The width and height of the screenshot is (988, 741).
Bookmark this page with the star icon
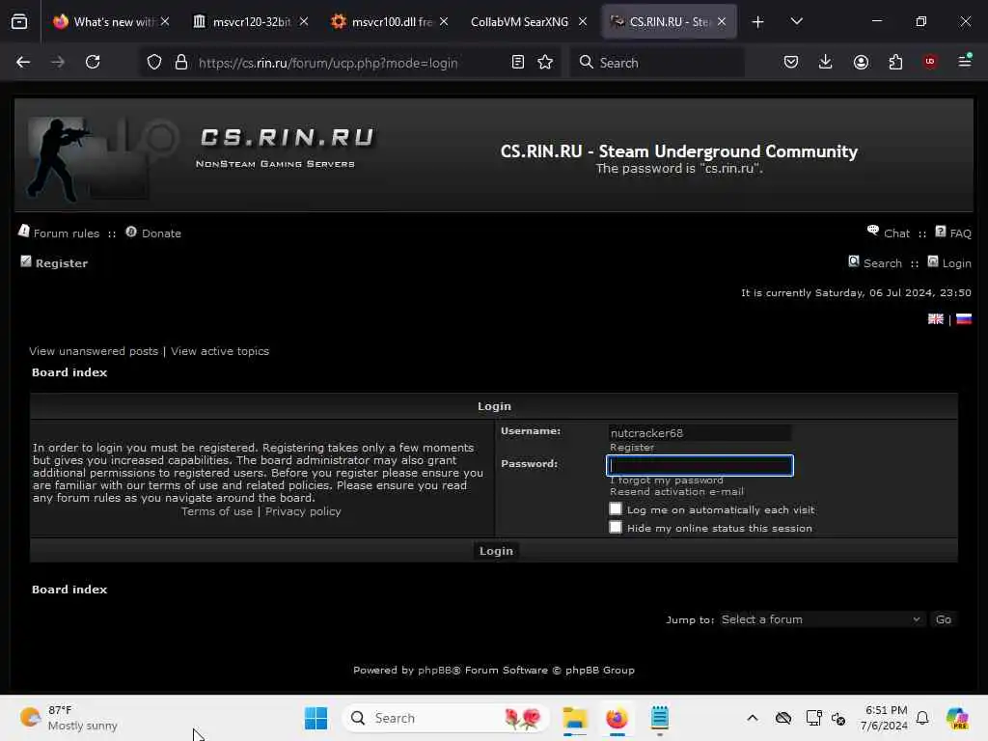click(x=545, y=63)
